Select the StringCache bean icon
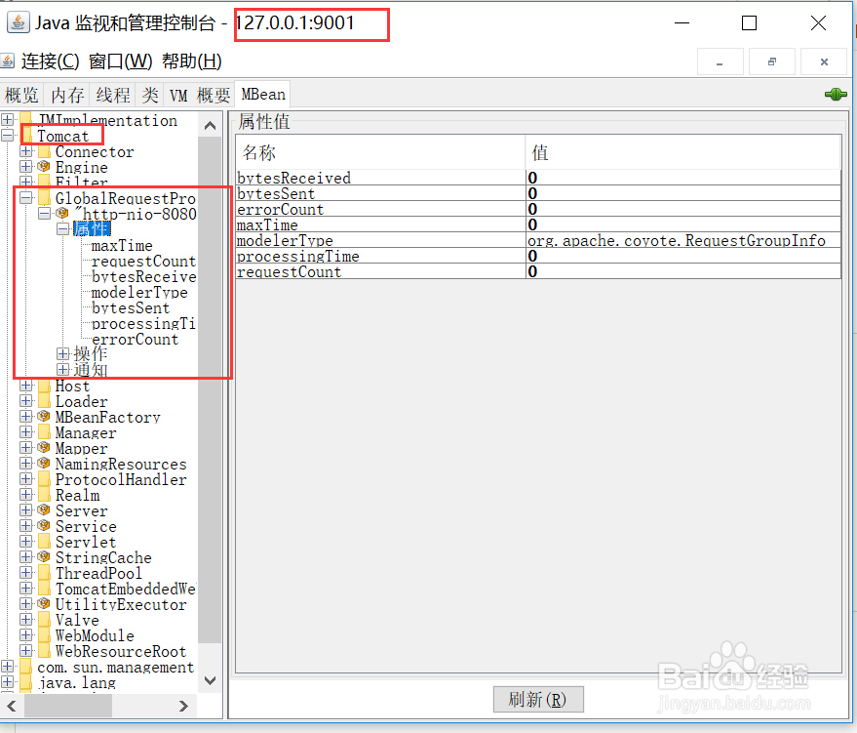This screenshot has width=857, height=733. [x=44, y=557]
